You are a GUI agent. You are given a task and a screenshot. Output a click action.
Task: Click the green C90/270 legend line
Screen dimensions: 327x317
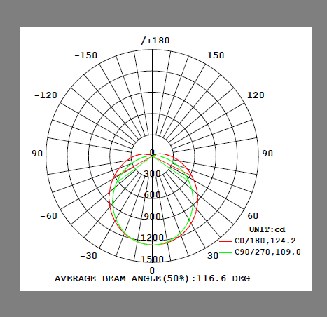click(225, 252)
